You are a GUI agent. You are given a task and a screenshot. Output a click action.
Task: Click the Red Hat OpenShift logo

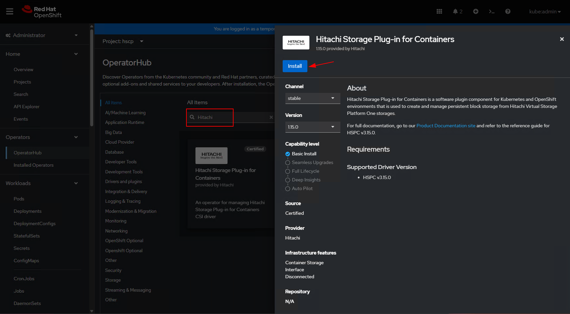[x=42, y=12]
